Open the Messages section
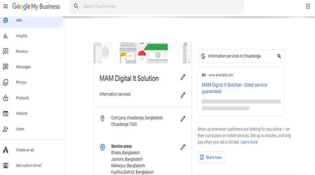315x175 pixels. click(23, 67)
